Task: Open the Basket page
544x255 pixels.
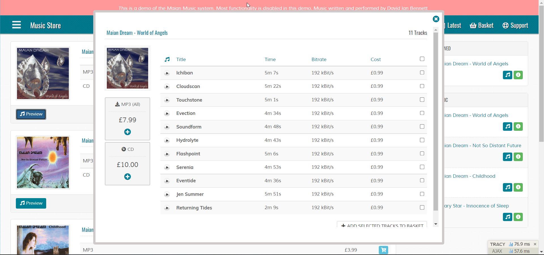Action: (x=482, y=25)
